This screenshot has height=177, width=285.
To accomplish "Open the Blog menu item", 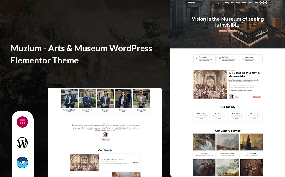I will tap(250, 3).
